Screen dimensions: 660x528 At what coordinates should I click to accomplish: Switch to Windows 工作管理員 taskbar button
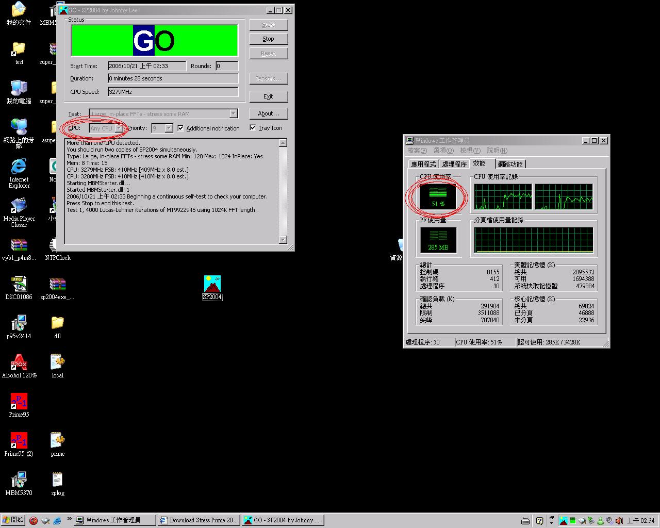[x=114, y=520]
